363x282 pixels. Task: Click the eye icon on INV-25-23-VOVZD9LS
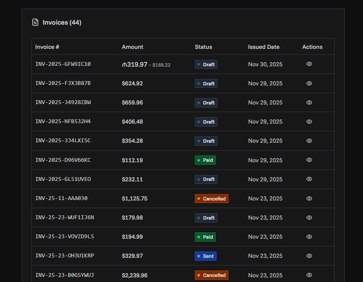click(x=309, y=237)
